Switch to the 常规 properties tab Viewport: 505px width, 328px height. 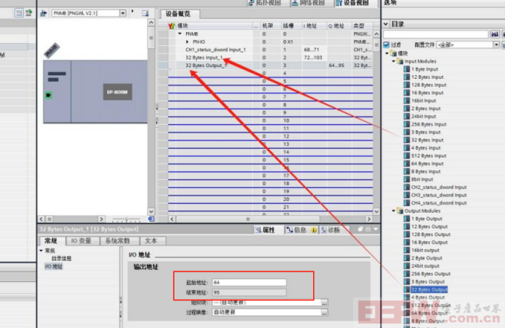[51, 241]
